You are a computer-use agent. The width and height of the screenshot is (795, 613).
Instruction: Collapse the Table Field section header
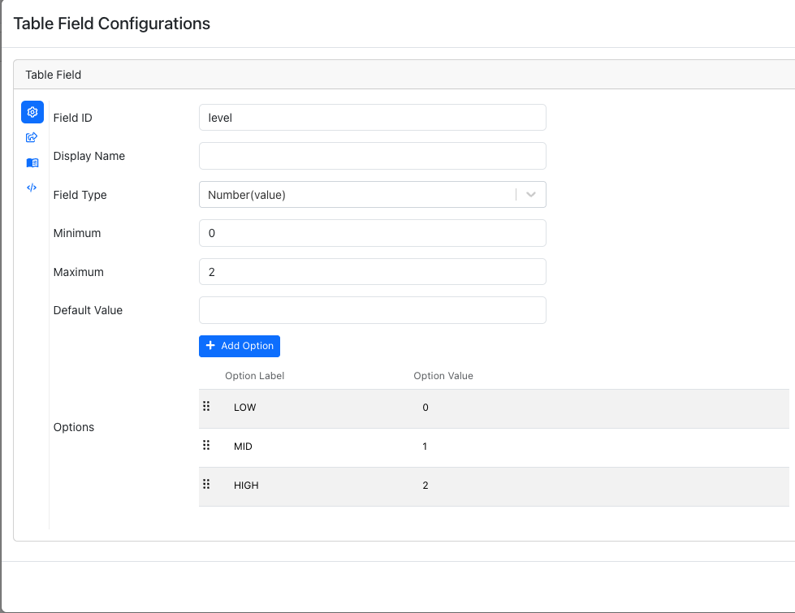coord(54,75)
